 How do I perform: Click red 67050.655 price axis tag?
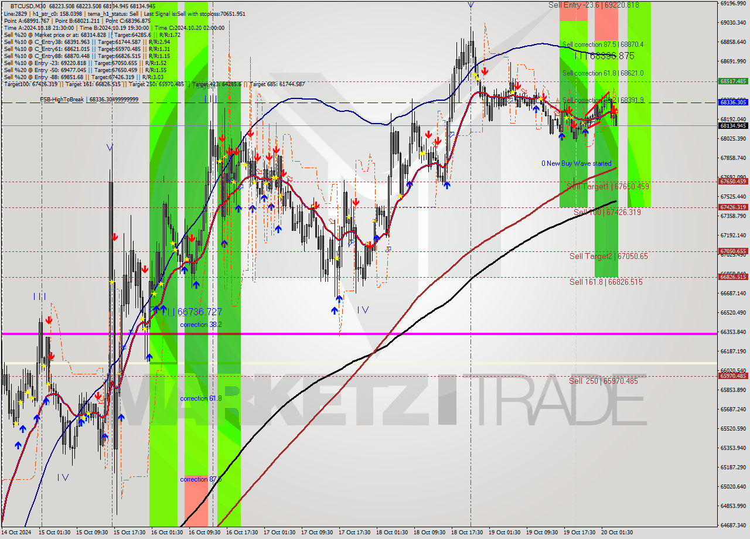pos(733,251)
